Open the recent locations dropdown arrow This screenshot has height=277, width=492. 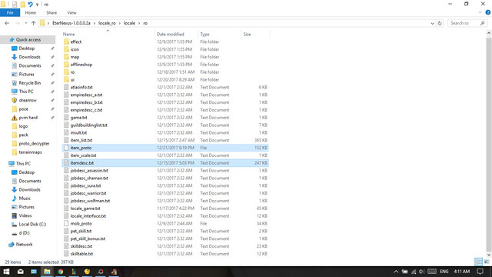25,23
